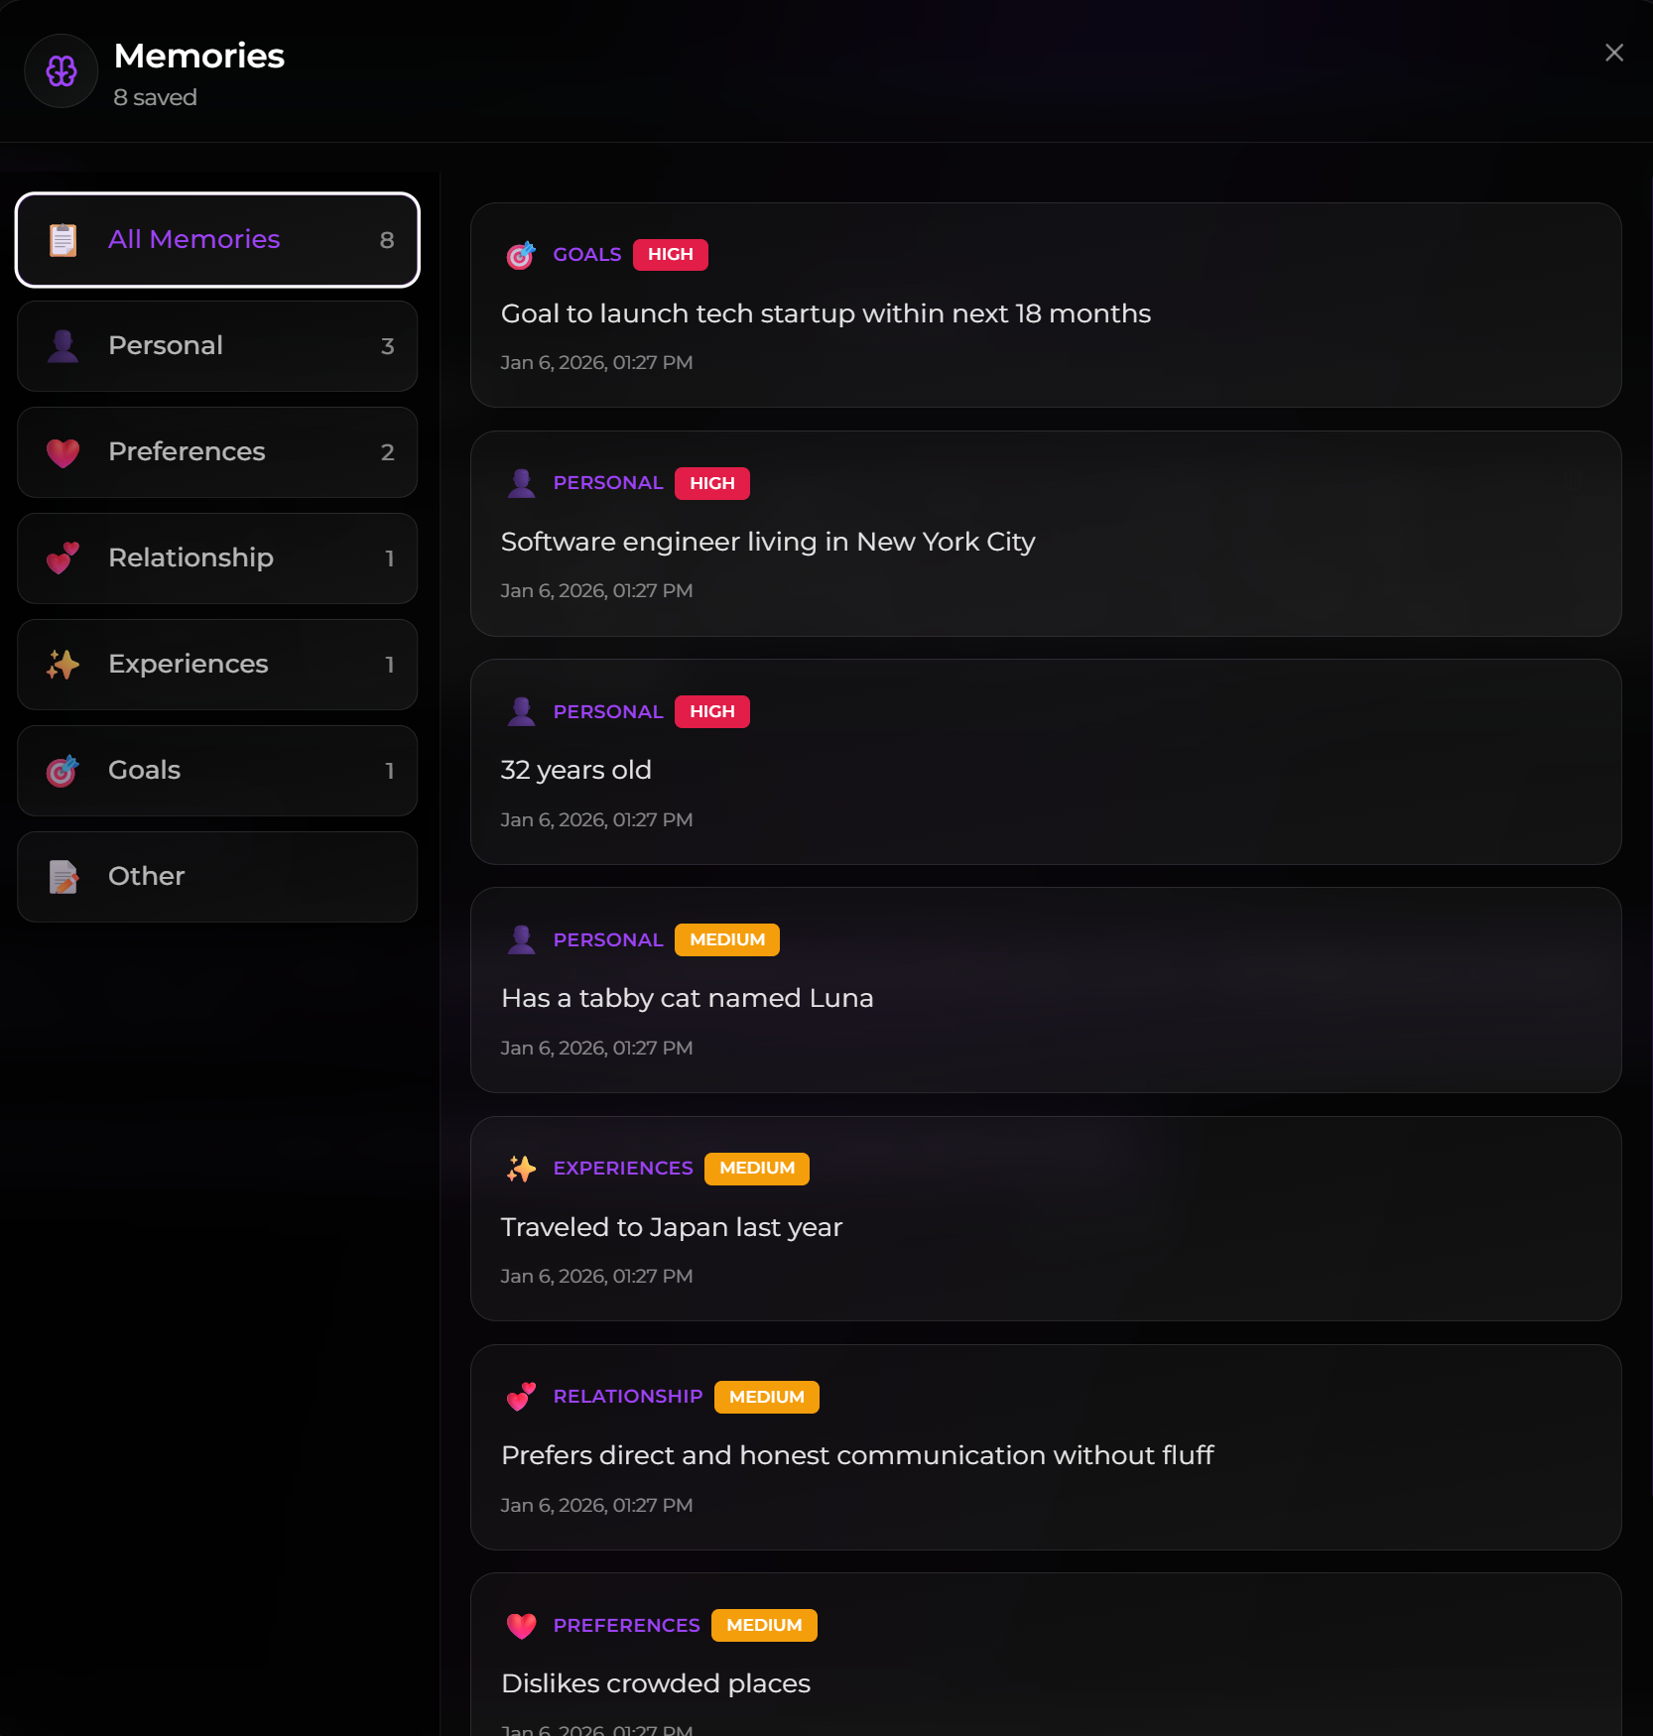The image size is (1653, 1736).
Task: Click the HIGH badge on Software engineer memory
Action: pyautogui.click(x=712, y=483)
